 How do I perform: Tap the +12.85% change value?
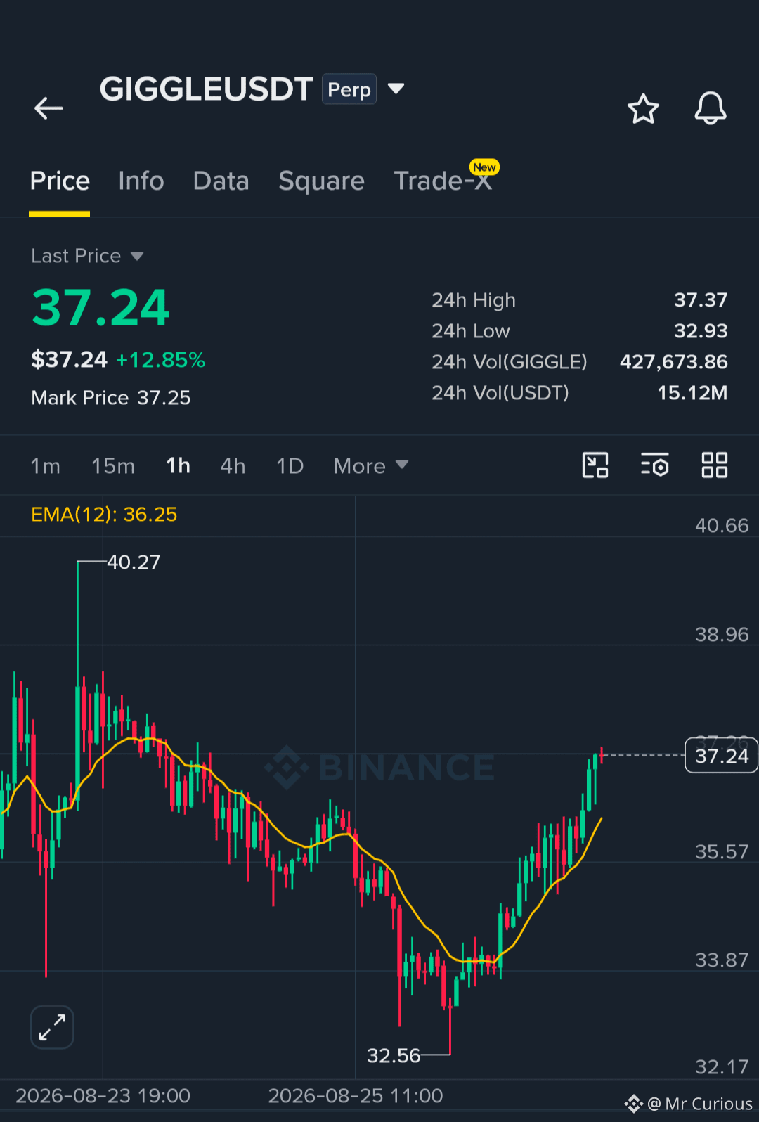(160, 360)
